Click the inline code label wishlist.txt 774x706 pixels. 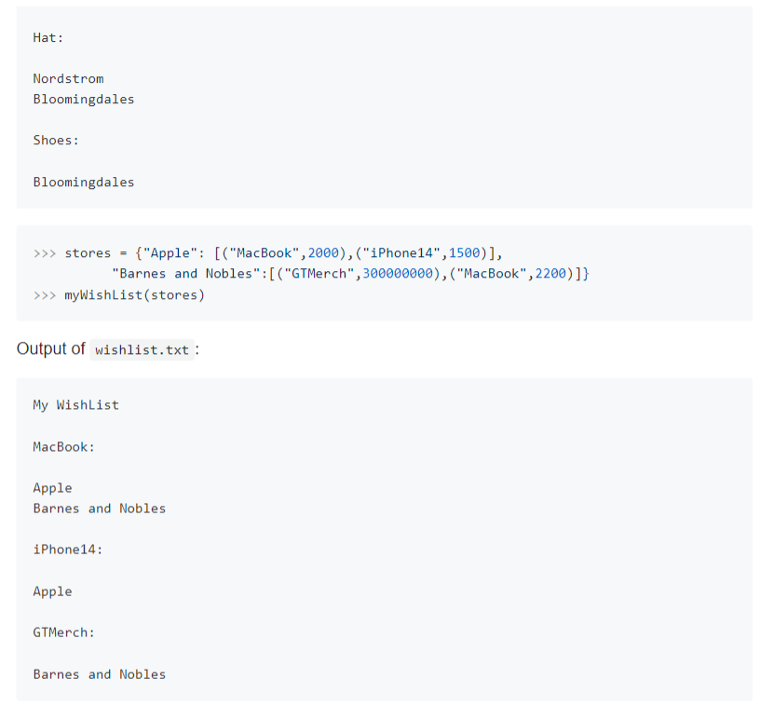click(141, 350)
